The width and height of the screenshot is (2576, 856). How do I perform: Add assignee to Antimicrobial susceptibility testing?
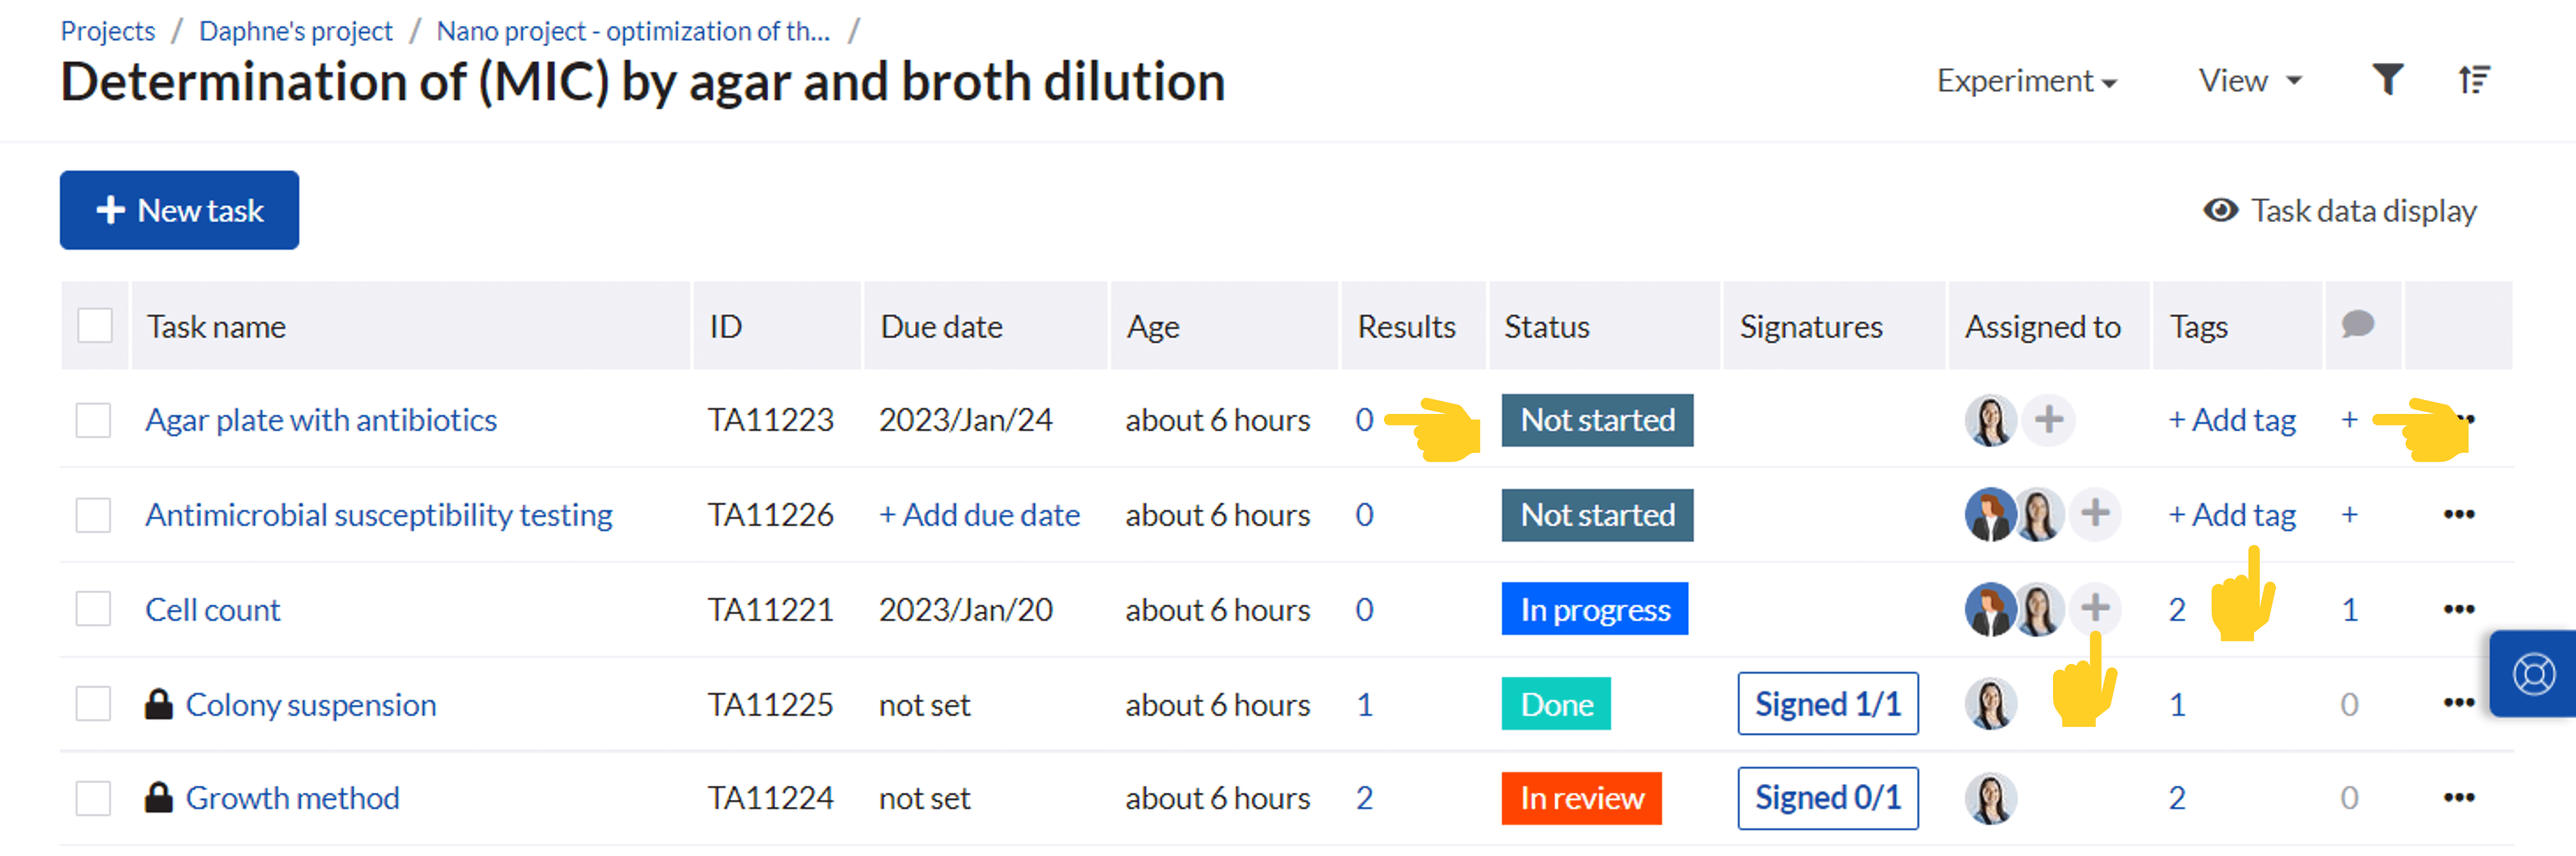pyautogui.click(x=2095, y=514)
